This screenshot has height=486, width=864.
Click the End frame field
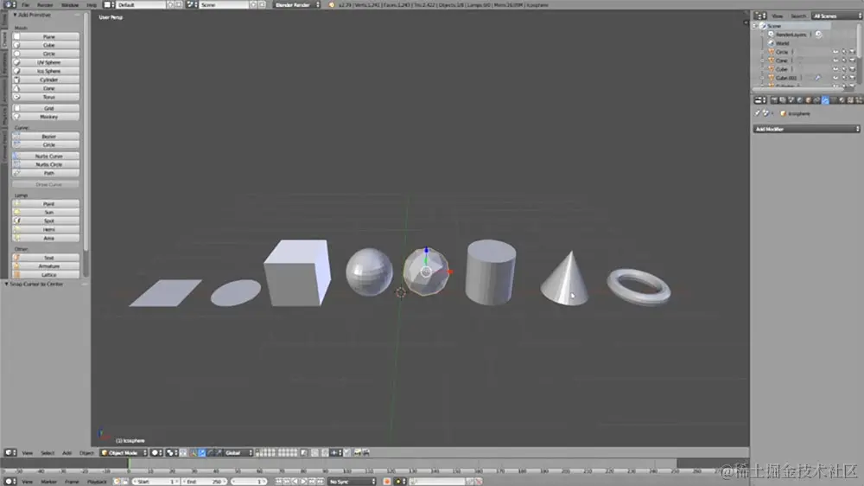tap(204, 482)
